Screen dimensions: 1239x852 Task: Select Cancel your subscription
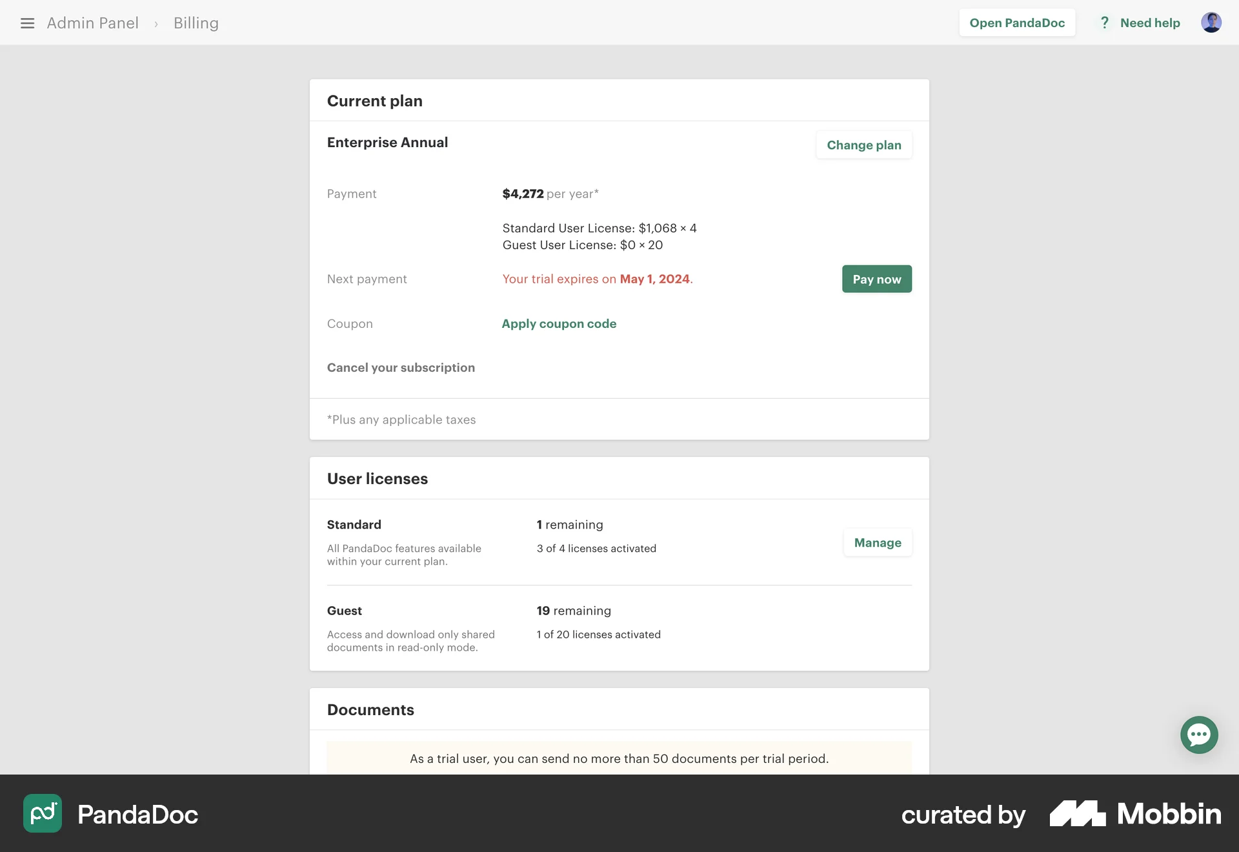click(x=401, y=367)
